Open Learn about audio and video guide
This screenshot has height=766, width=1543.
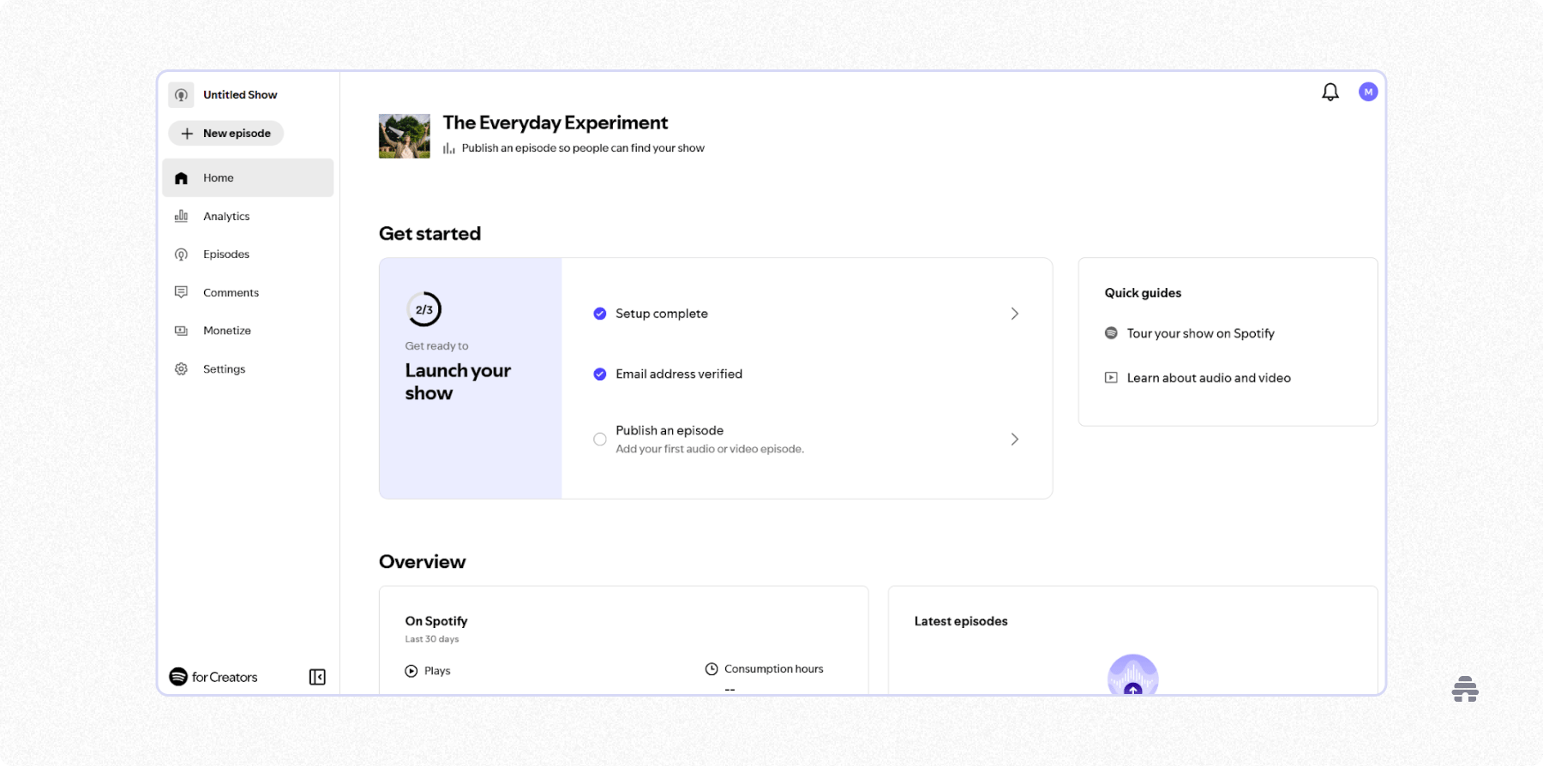(x=1209, y=378)
